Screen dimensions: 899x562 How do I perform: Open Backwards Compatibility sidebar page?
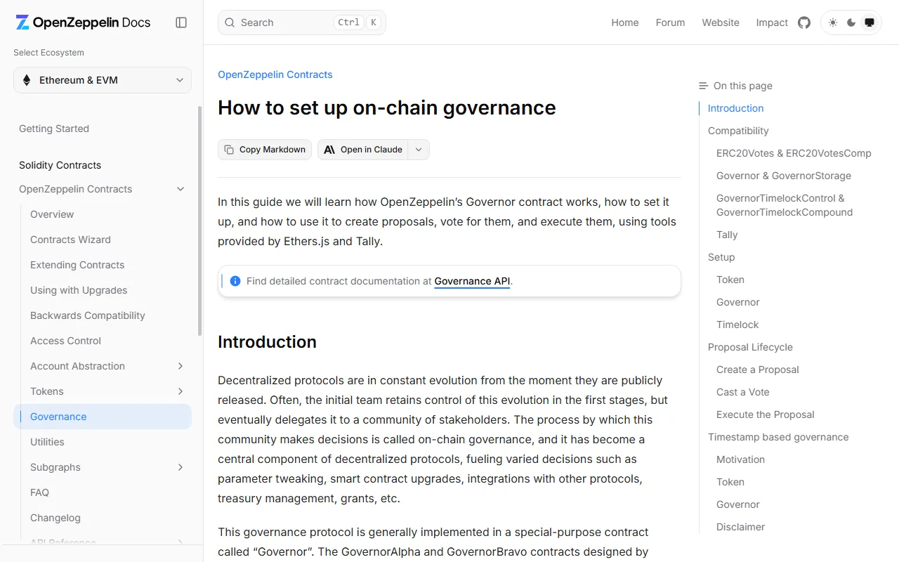pyautogui.click(x=88, y=315)
